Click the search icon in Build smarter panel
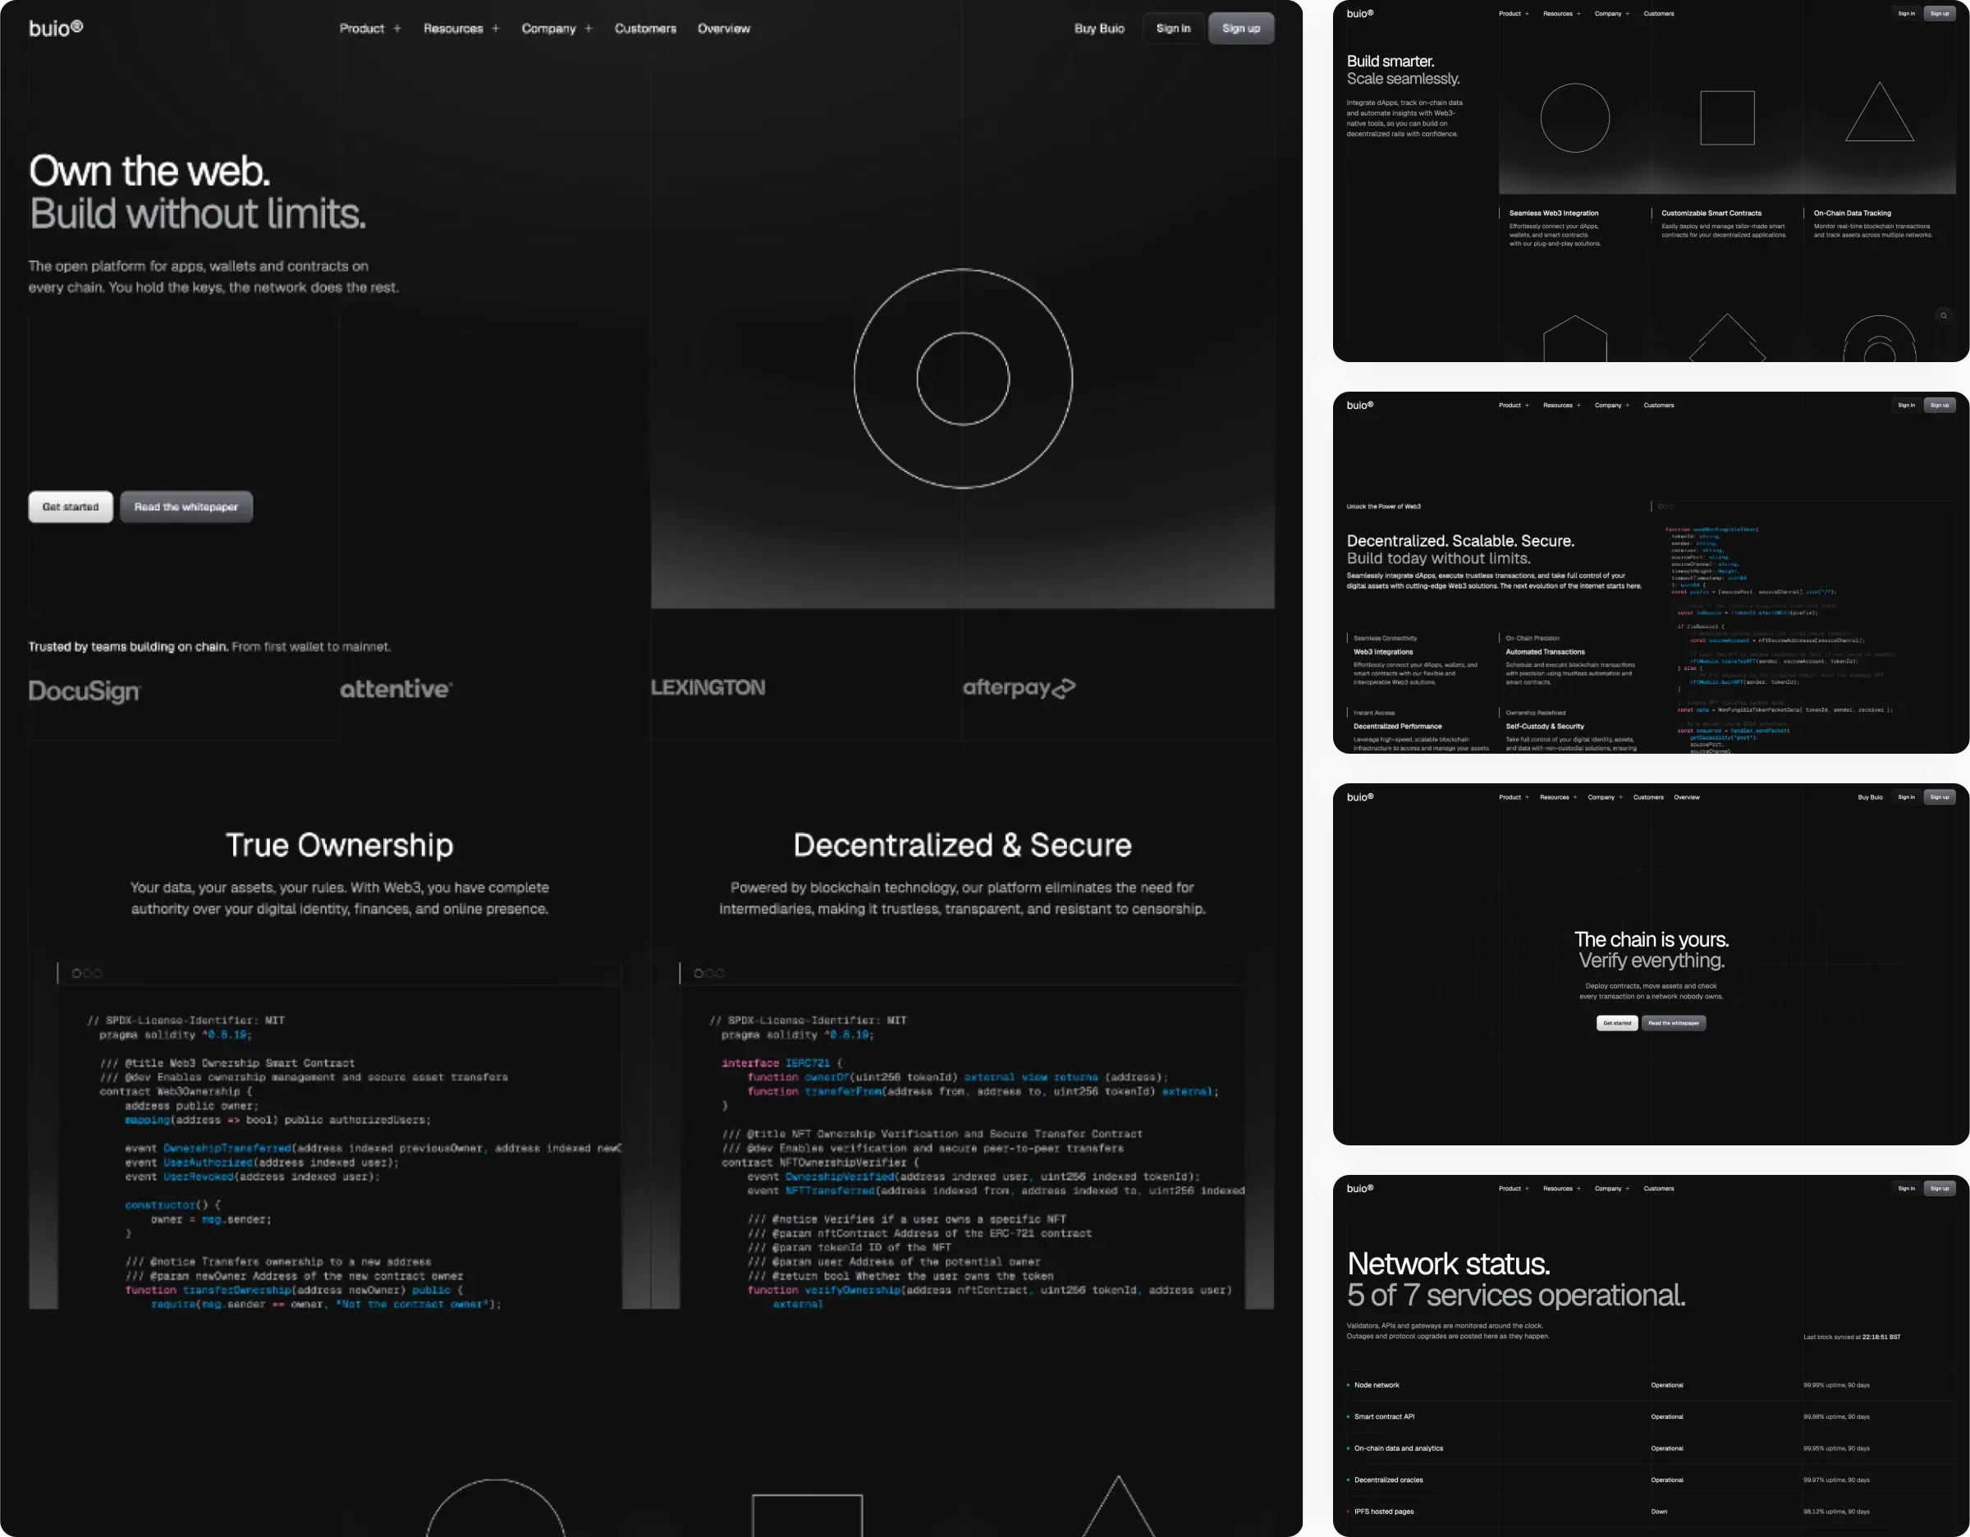1970x1537 pixels. click(x=1944, y=316)
